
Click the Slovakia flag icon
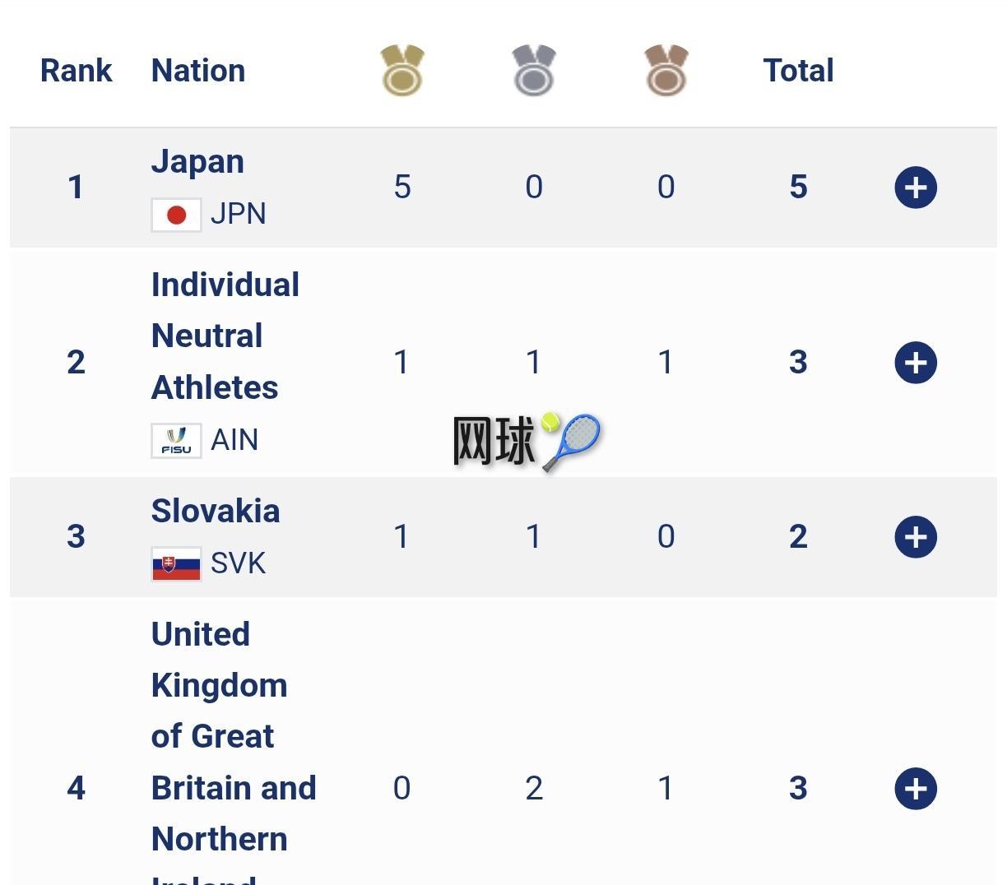point(176,564)
